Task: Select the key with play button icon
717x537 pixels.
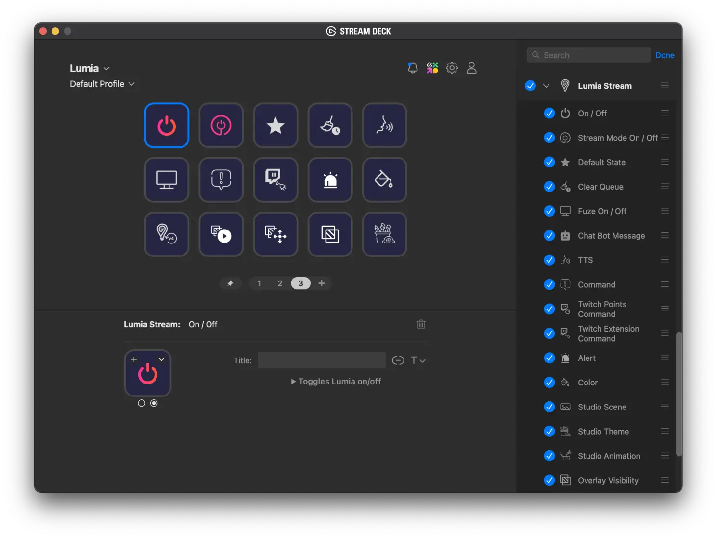Action: pyautogui.click(x=221, y=234)
